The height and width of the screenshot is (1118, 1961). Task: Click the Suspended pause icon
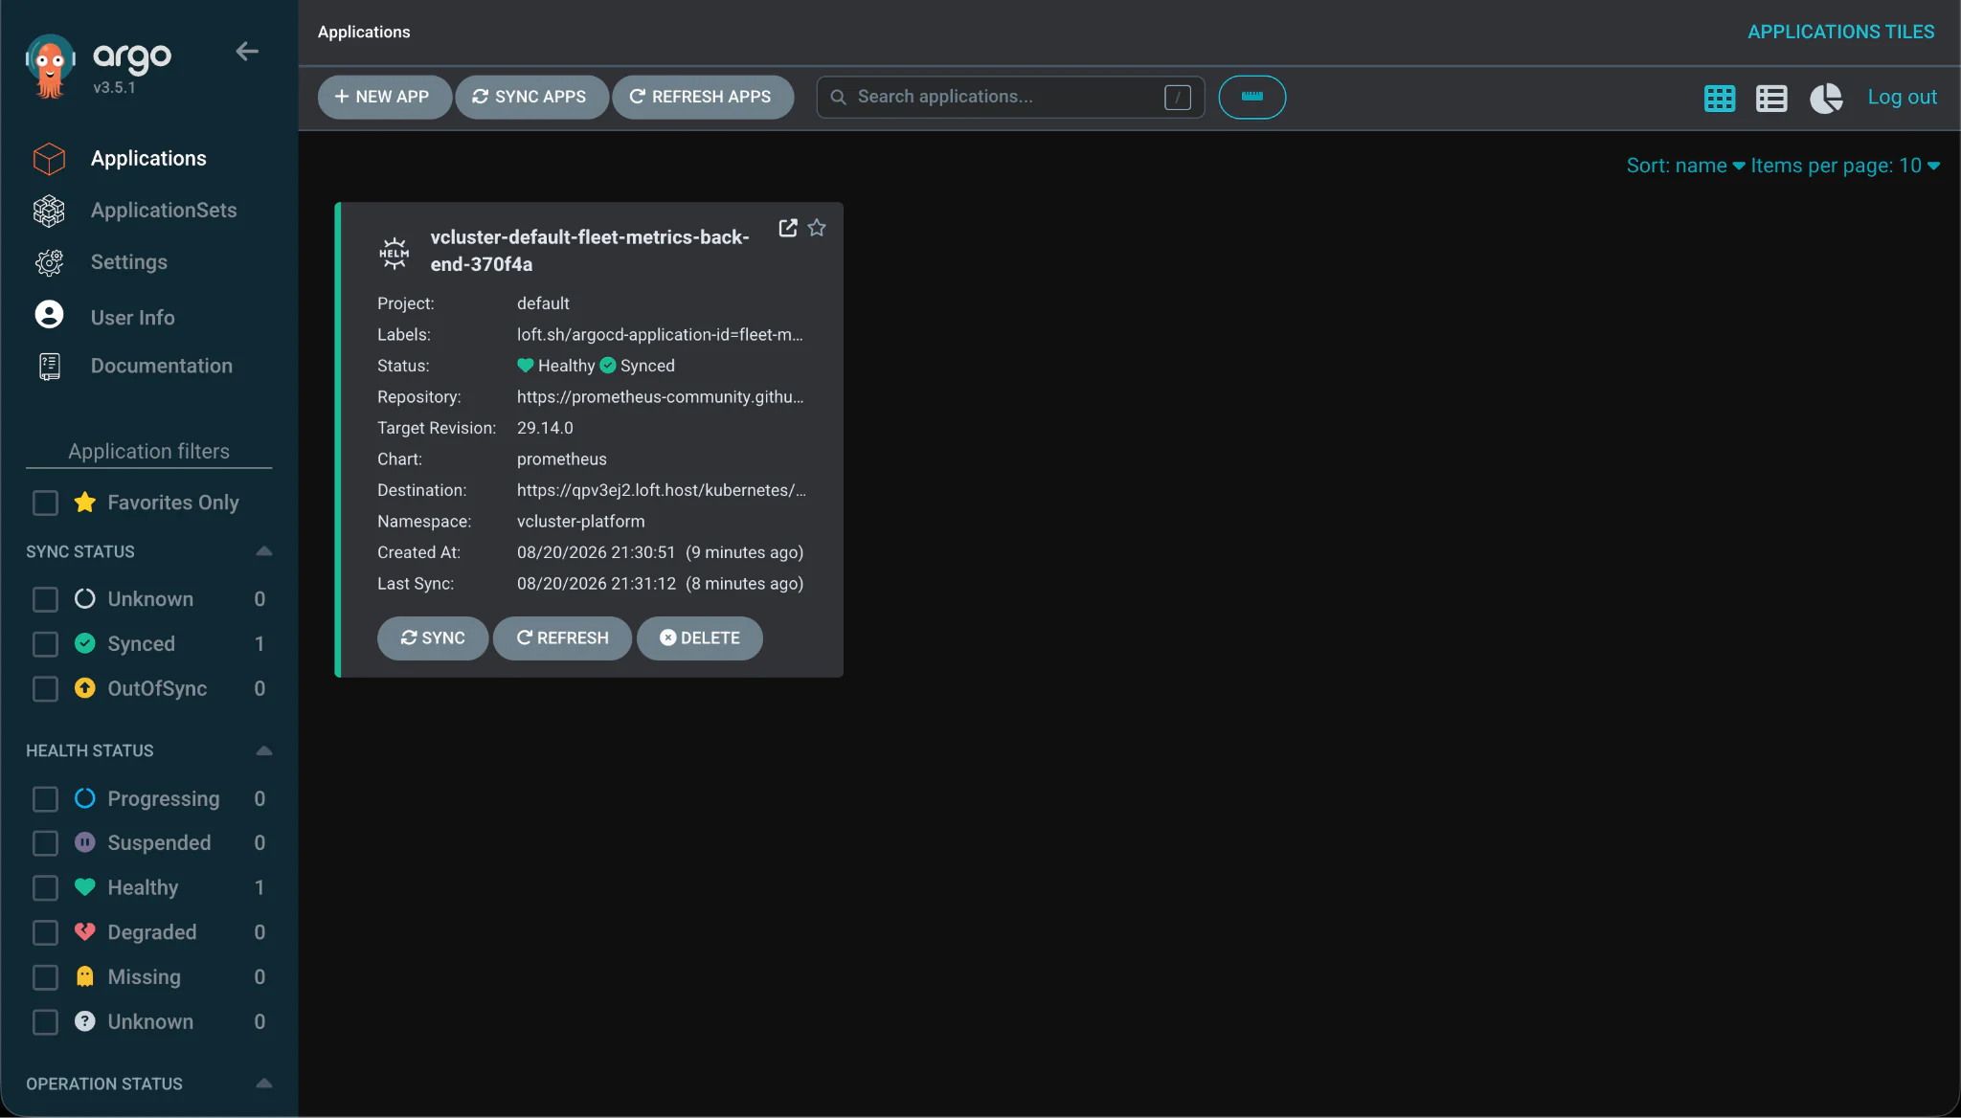tap(84, 842)
